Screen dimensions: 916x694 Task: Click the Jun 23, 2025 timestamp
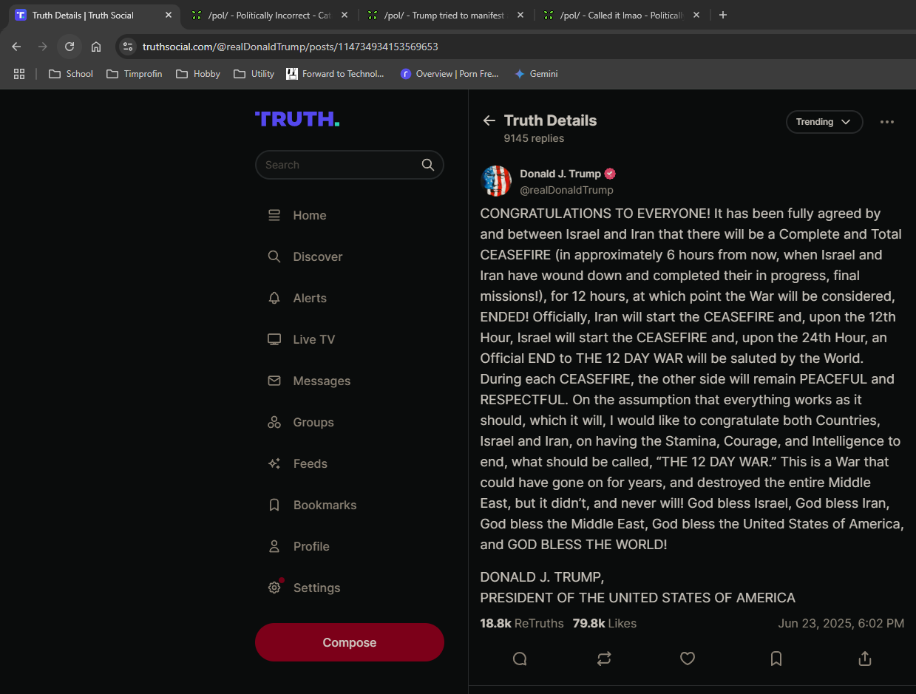[x=841, y=623]
